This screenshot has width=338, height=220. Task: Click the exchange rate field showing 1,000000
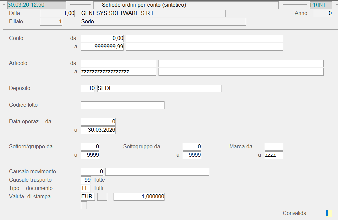[x=139, y=197]
